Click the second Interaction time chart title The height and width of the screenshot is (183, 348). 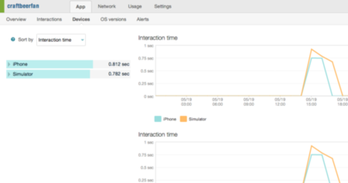[x=158, y=134]
